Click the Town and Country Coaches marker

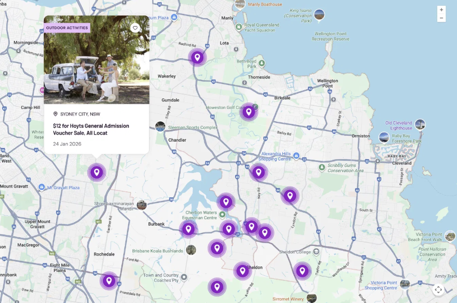[184, 277]
